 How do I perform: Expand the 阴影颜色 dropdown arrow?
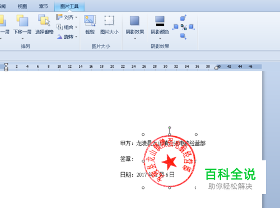160,39
